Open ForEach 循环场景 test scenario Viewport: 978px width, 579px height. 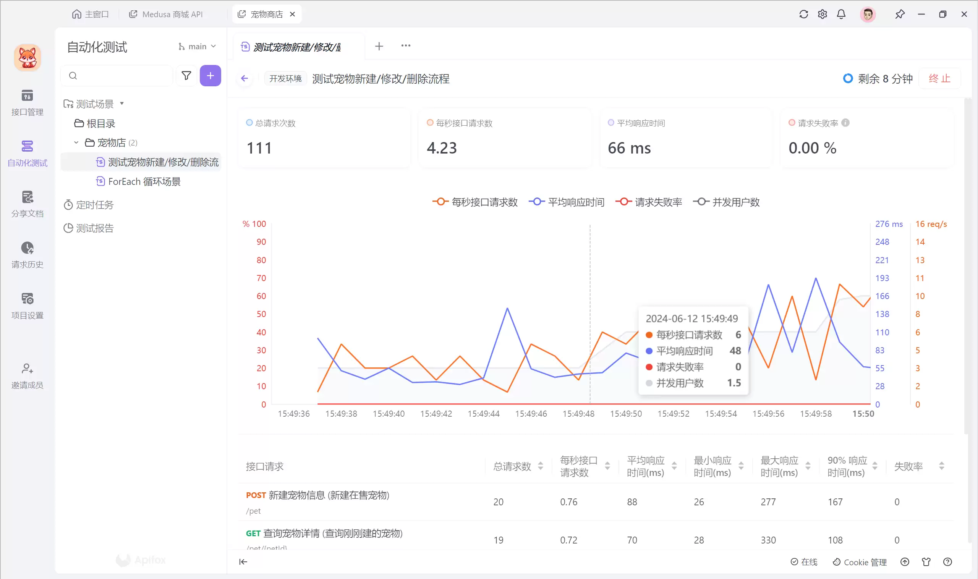[139, 181]
